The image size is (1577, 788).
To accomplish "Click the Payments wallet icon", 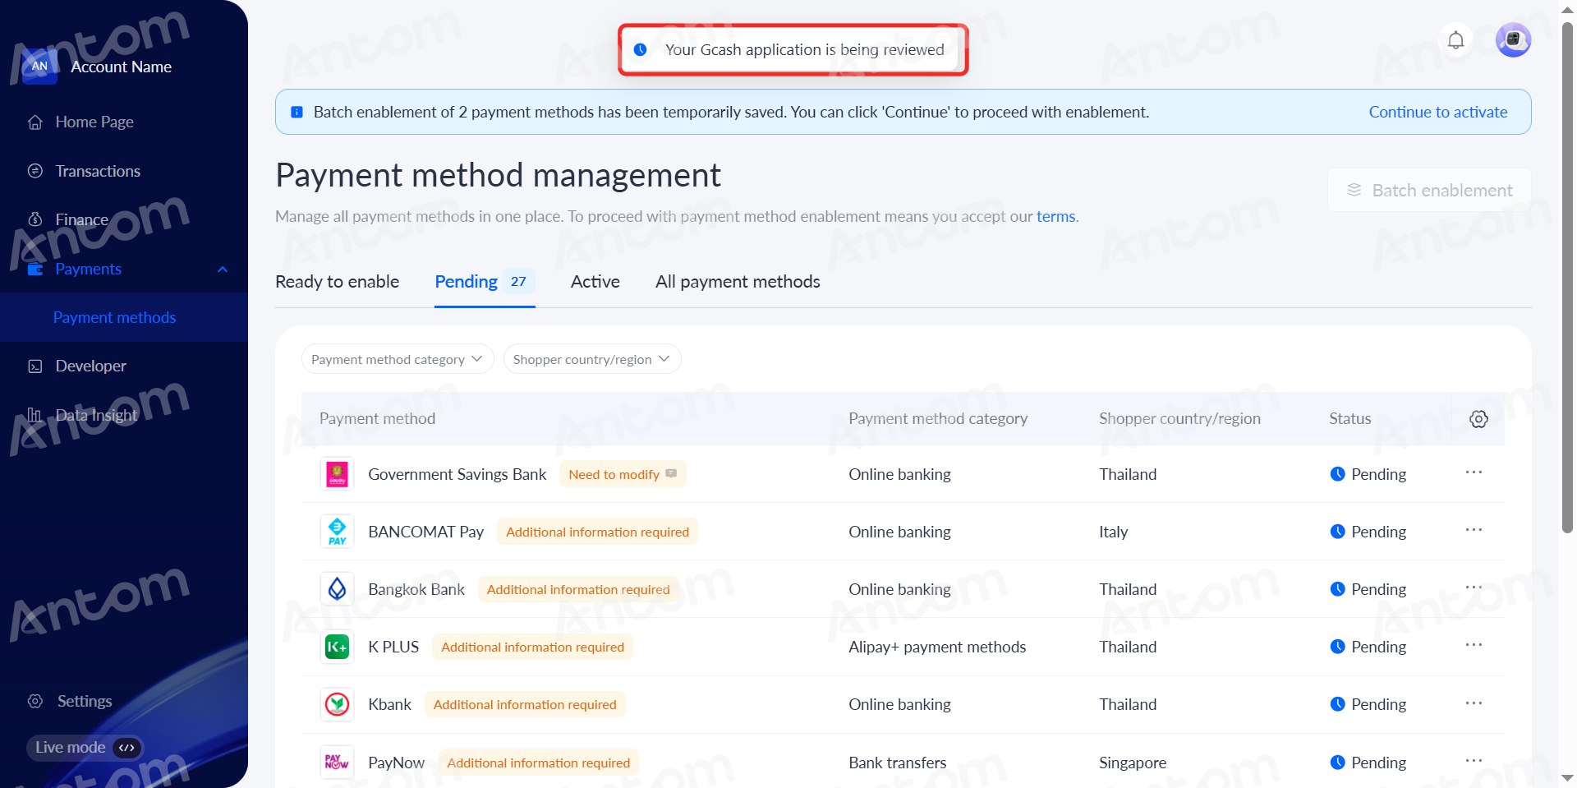I will coord(35,269).
